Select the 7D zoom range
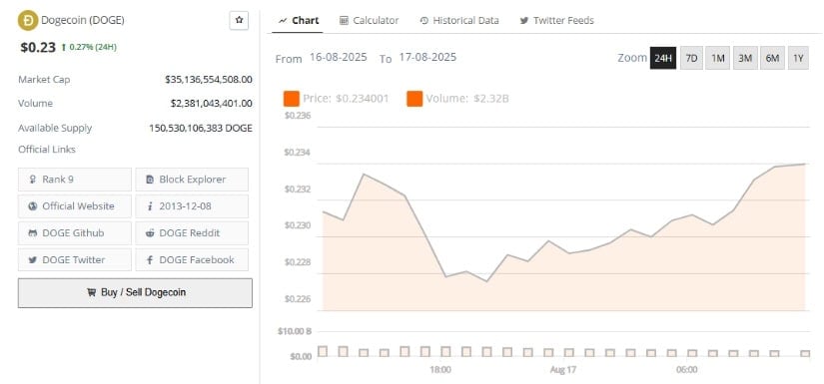The image size is (824, 384). (x=691, y=58)
